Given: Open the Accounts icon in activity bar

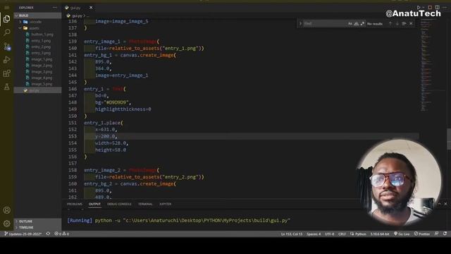Looking at the screenshot, I should 6,210.
